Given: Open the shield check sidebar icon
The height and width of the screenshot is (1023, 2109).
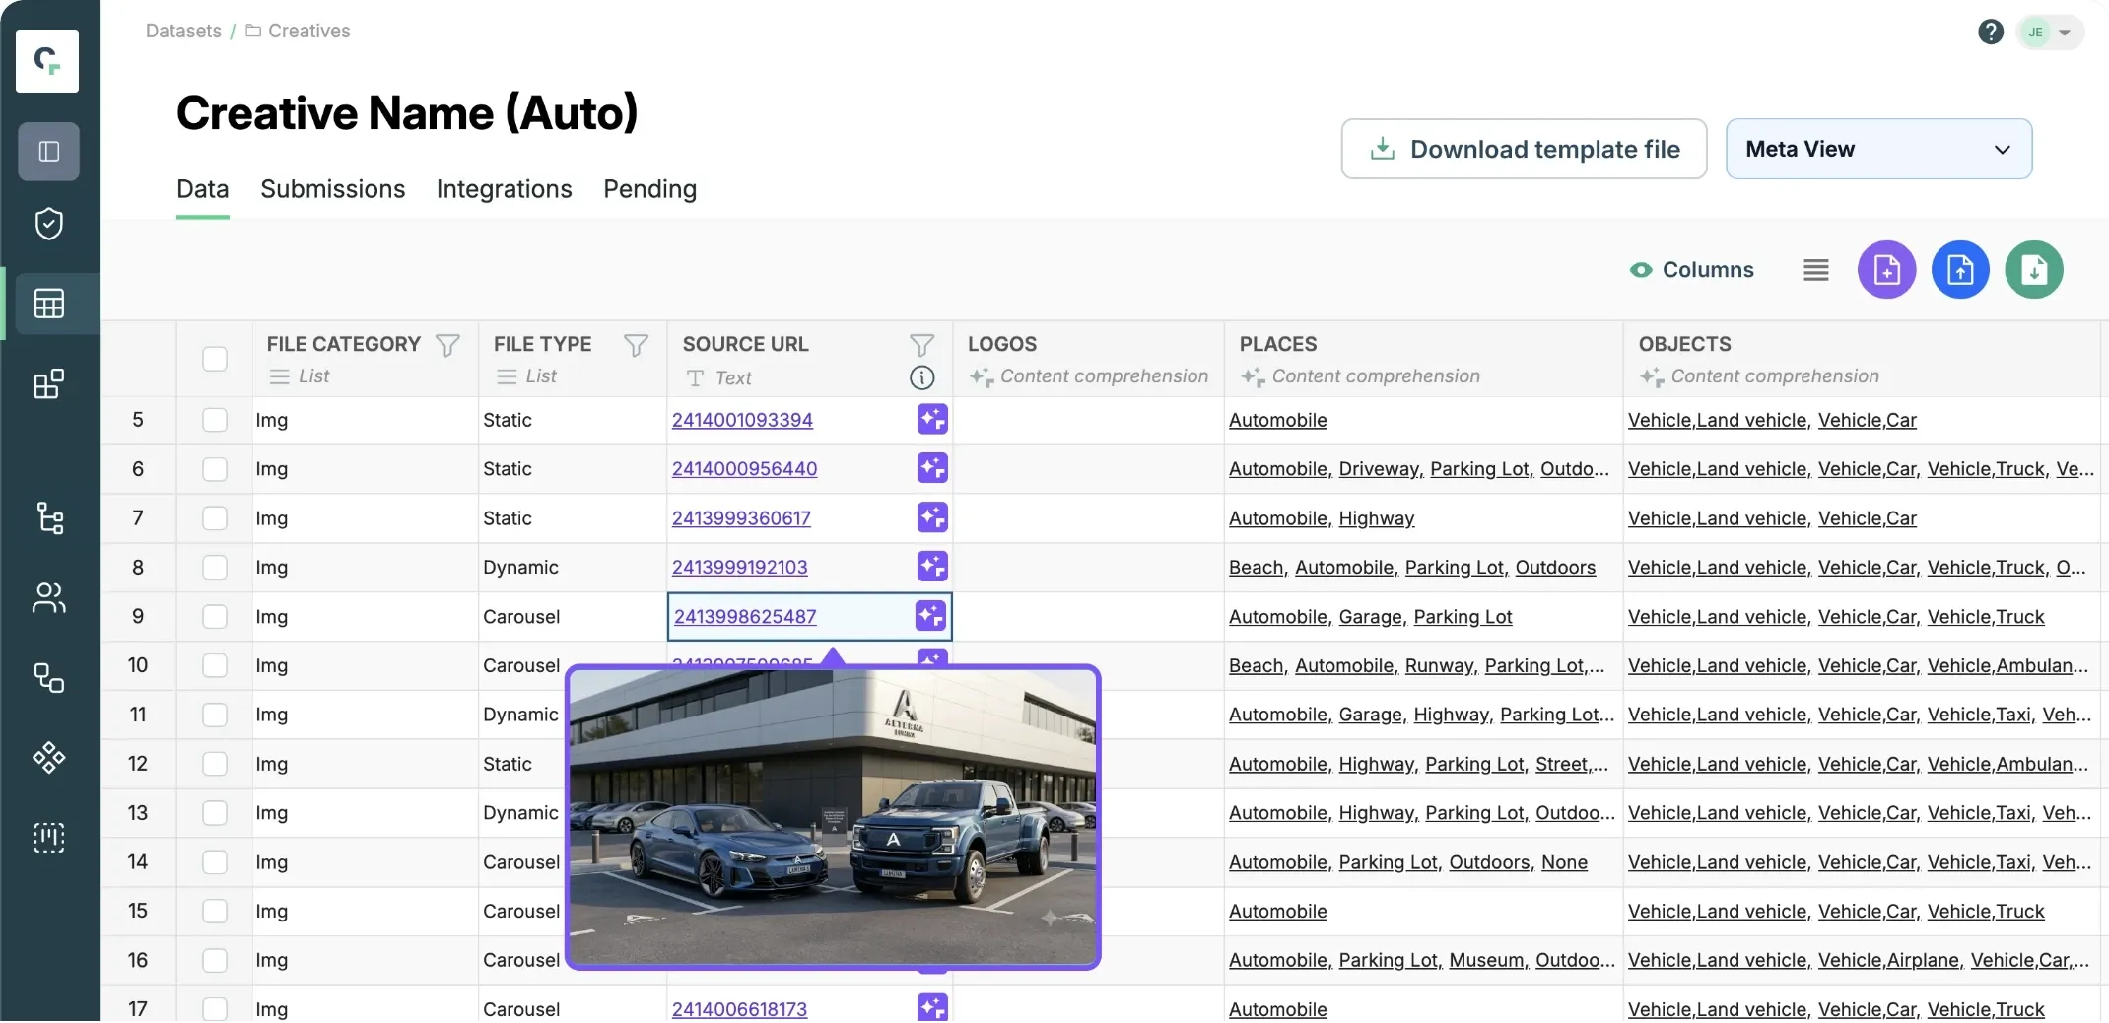Looking at the screenshot, I should (x=48, y=224).
